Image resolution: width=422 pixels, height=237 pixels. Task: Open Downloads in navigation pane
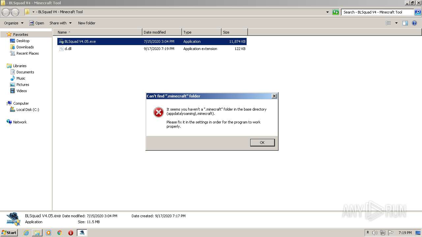pyautogui.click(x=25, y=47)
